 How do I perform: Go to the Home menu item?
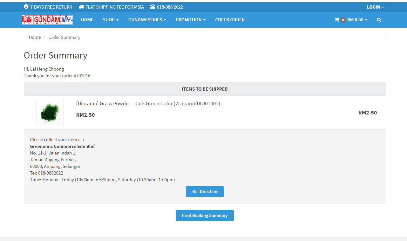pyautogui.click(x=87, y=20)
